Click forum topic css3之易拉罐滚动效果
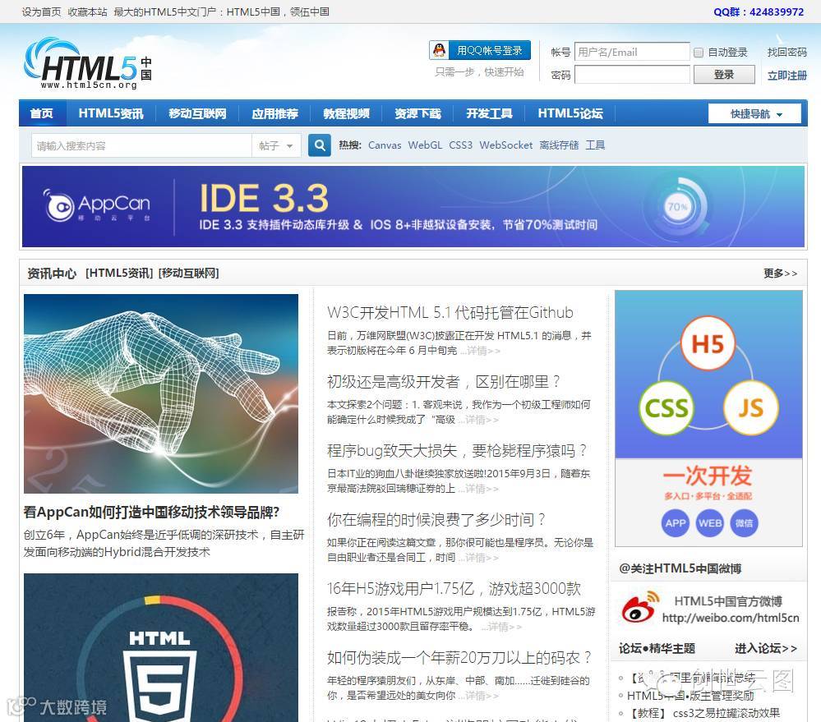 pyautogui.click(x=726, y=713)
